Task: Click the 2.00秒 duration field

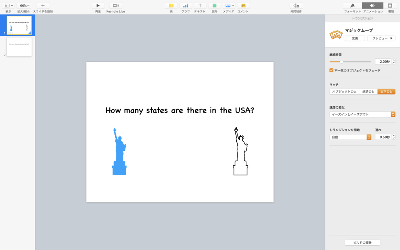Action: click(383, 61)
